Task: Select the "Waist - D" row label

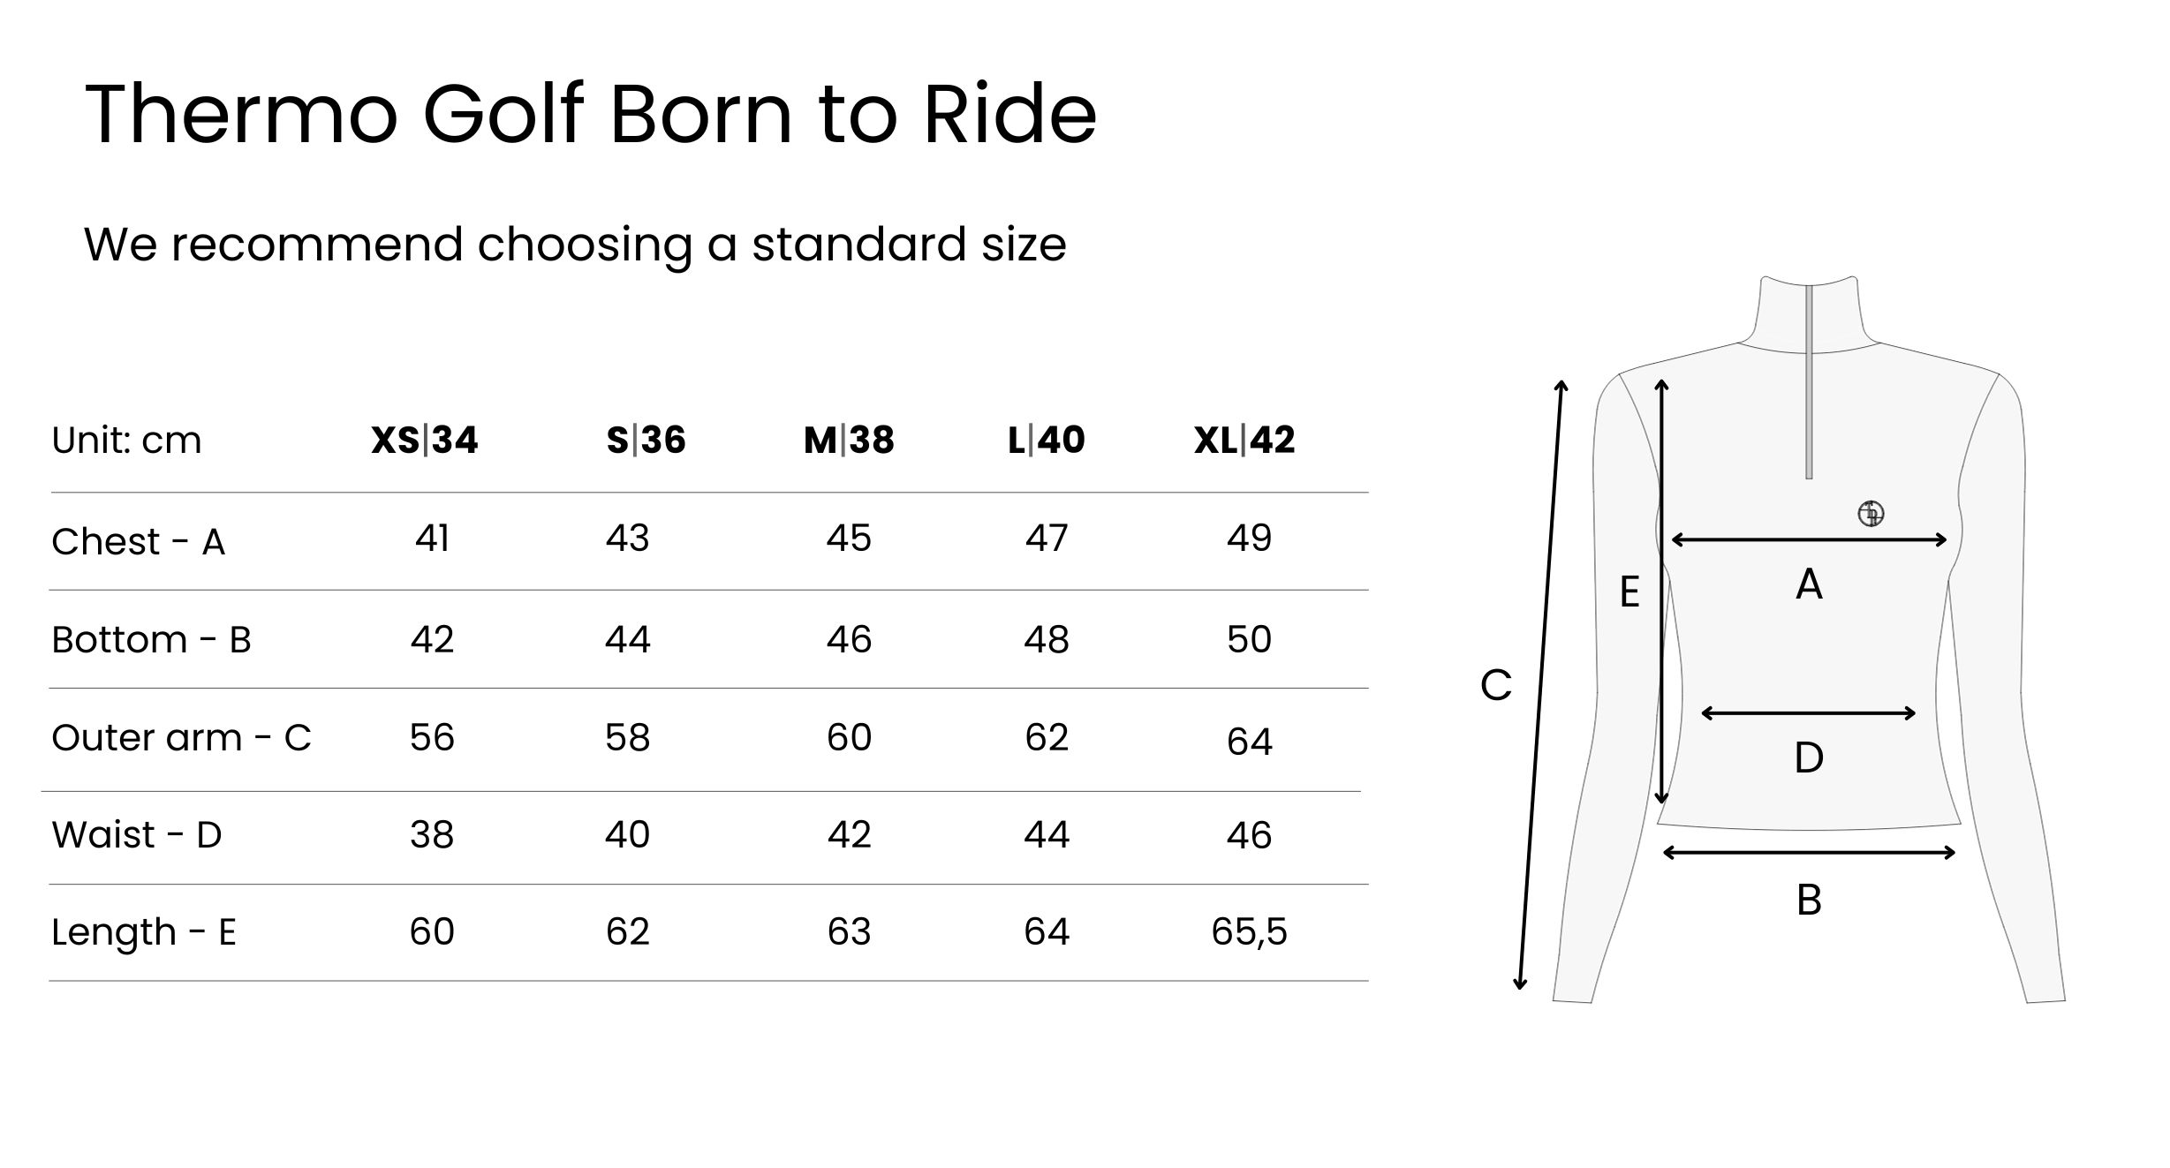Action: pyautogui.click(x=137, y=834)
